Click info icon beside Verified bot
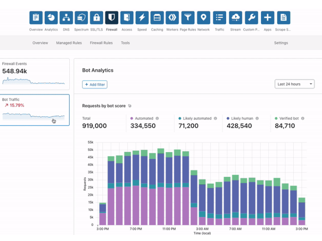The height and width of the screenshot is (241, 322). 303,119
